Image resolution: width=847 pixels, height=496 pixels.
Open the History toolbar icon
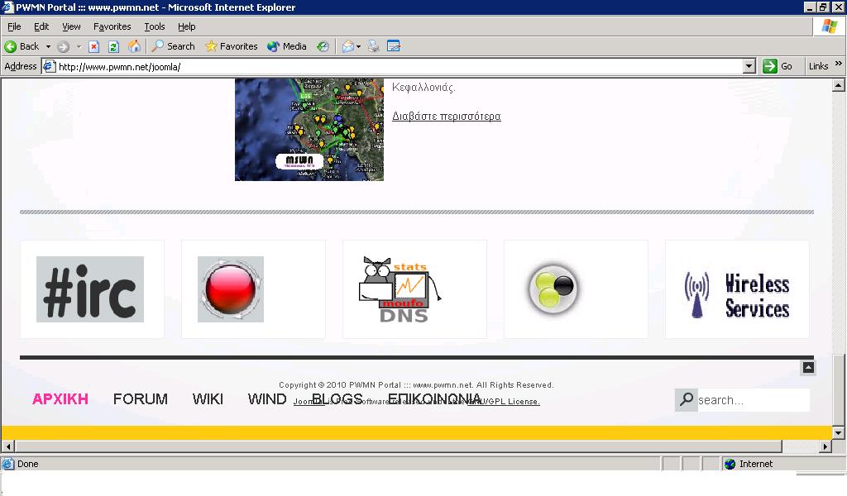[x=323, y=46]
